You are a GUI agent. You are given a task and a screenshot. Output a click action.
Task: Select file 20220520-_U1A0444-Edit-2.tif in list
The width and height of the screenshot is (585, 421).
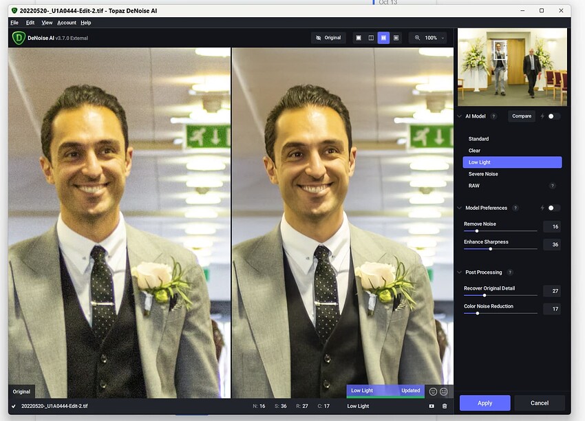pos(54,406)
